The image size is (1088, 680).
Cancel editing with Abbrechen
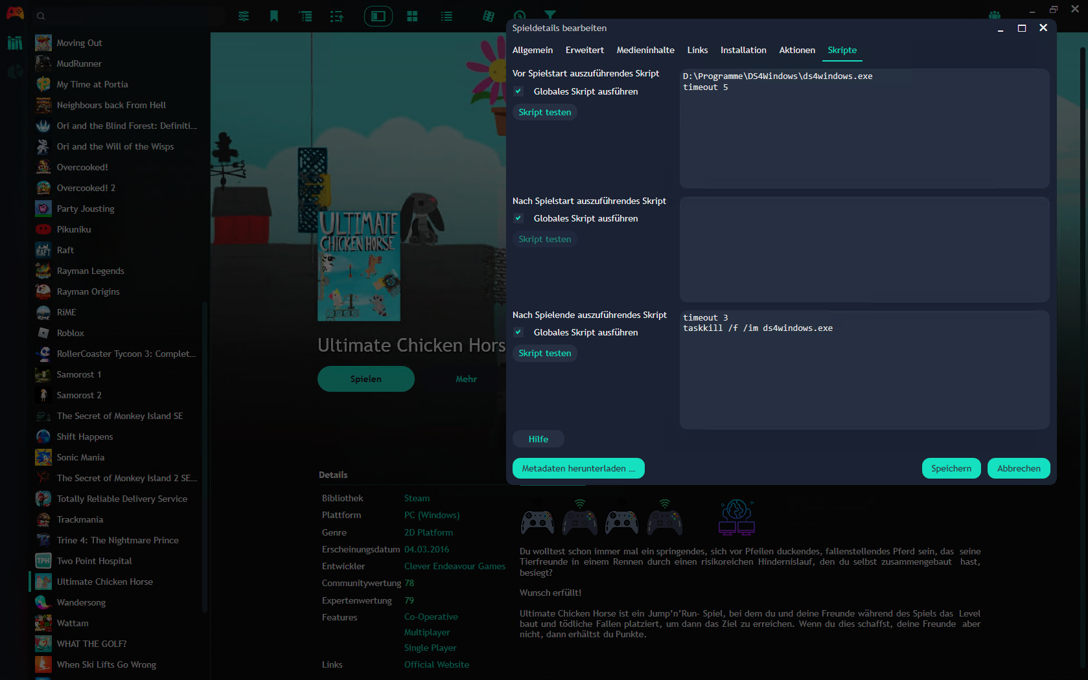(x=1019, y=468)
